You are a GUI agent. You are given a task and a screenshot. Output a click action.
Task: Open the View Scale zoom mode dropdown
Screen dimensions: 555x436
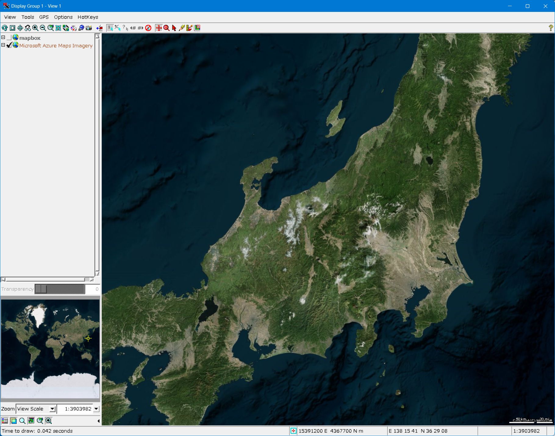(x=52, y=409)
